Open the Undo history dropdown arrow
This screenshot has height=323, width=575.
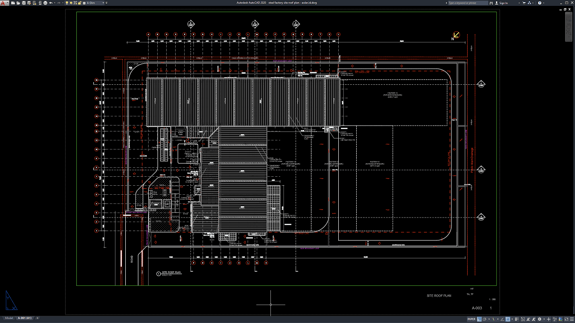pos(54,3)
